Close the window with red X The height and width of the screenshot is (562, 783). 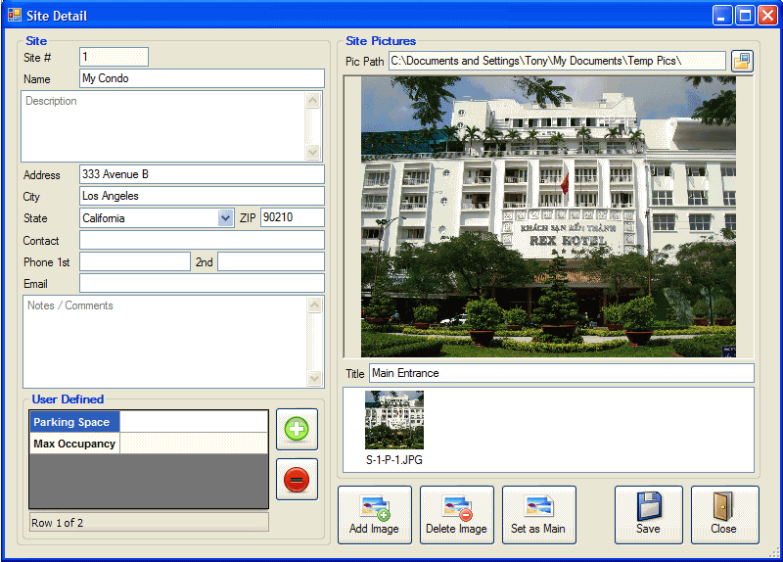767,16
